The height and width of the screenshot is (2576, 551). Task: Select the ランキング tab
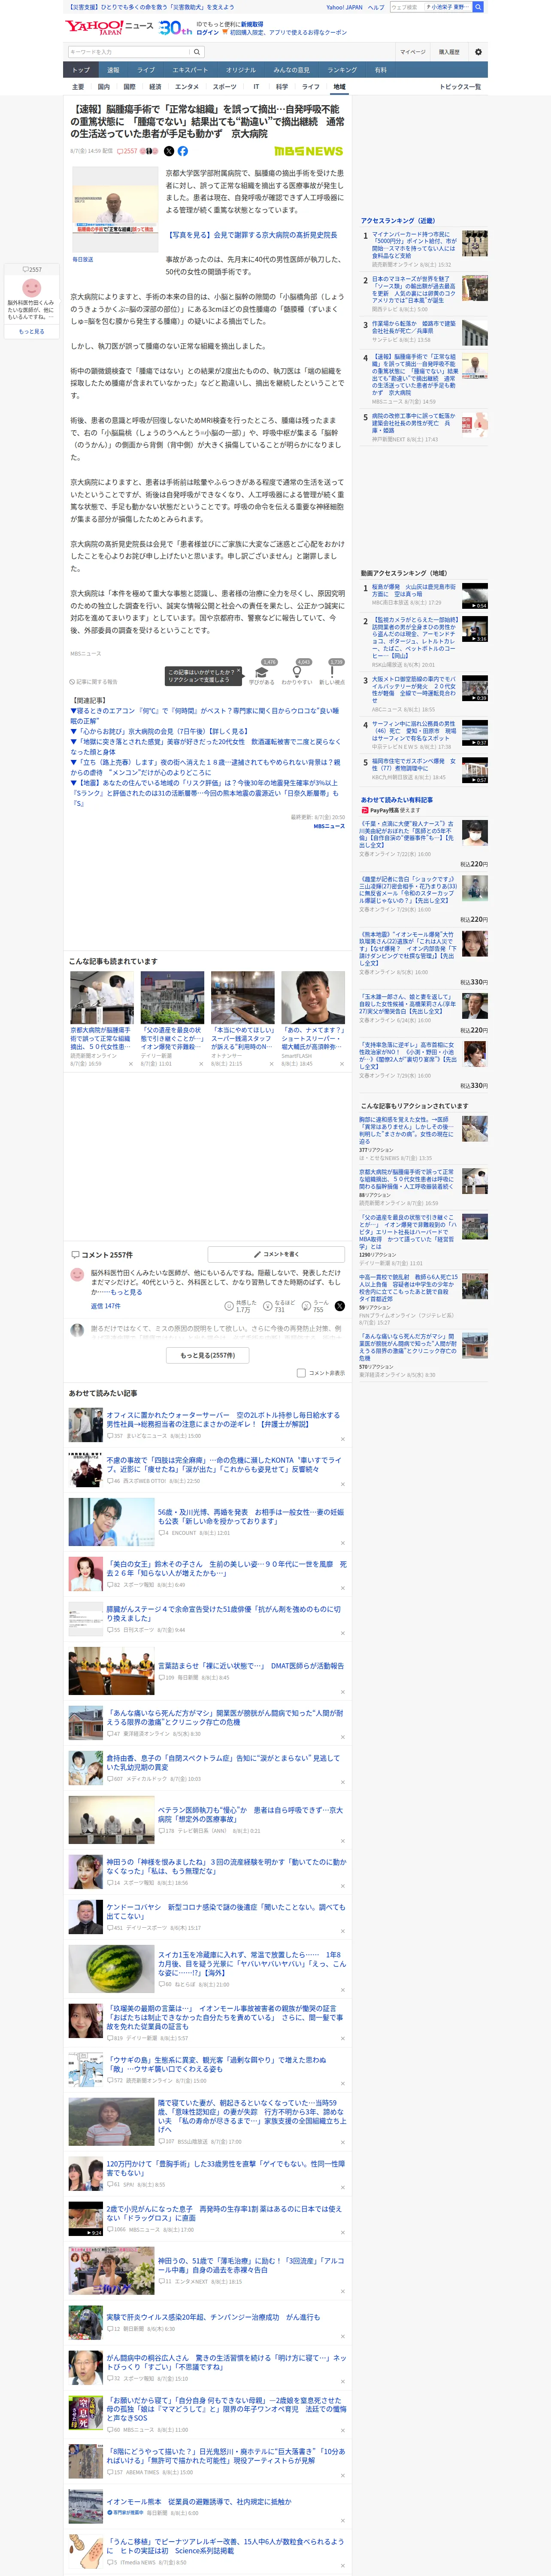(342, 70)
